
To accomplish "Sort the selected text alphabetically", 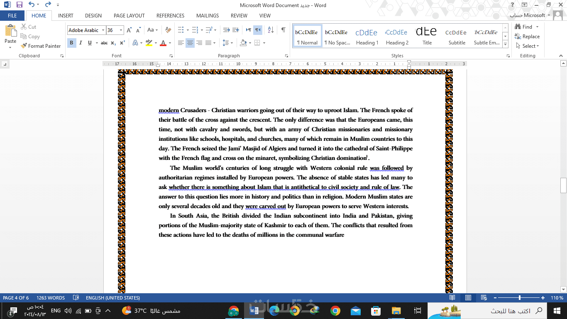I will point(271,30).
